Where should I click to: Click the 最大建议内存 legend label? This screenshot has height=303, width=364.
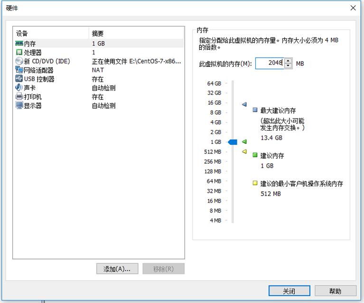click(278, 110)
